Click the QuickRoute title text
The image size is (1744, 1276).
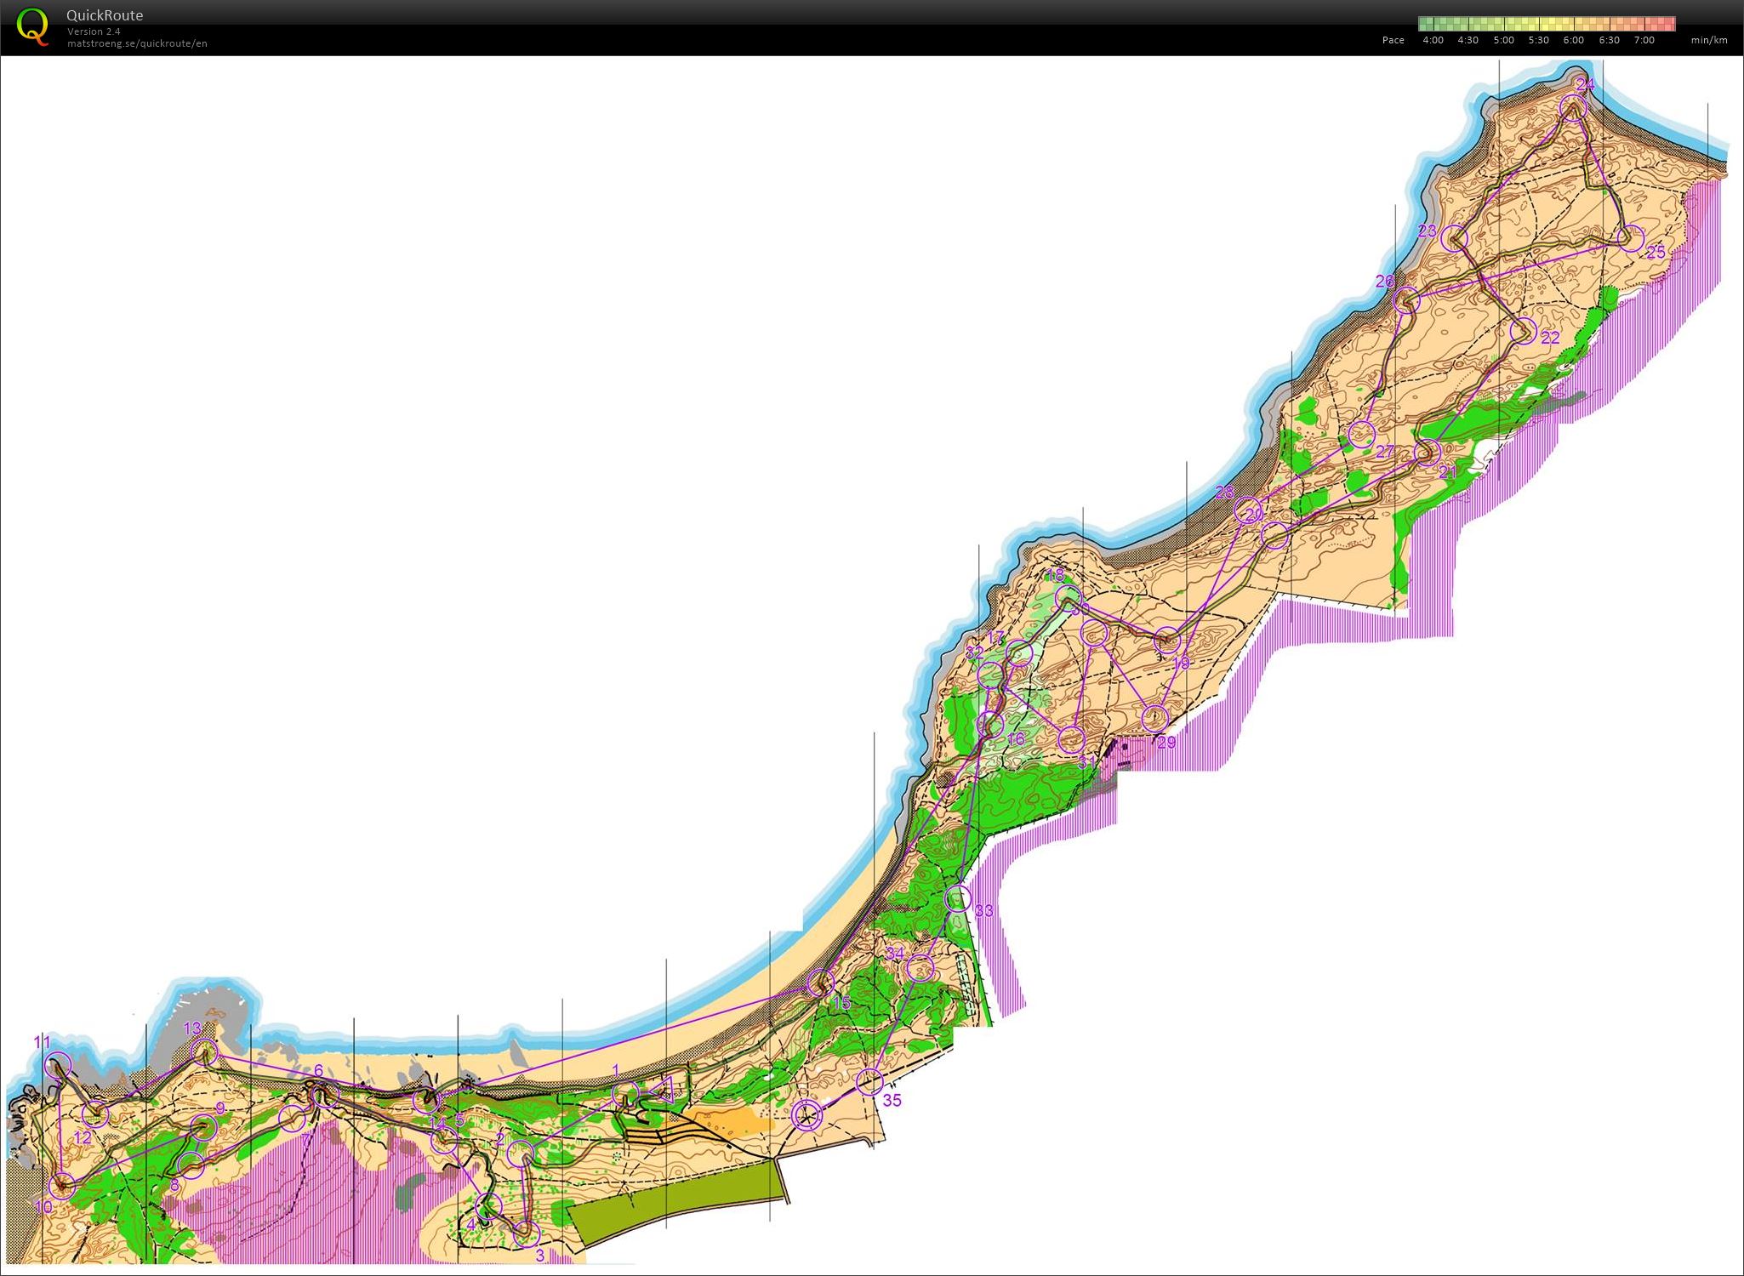[105, 15]
